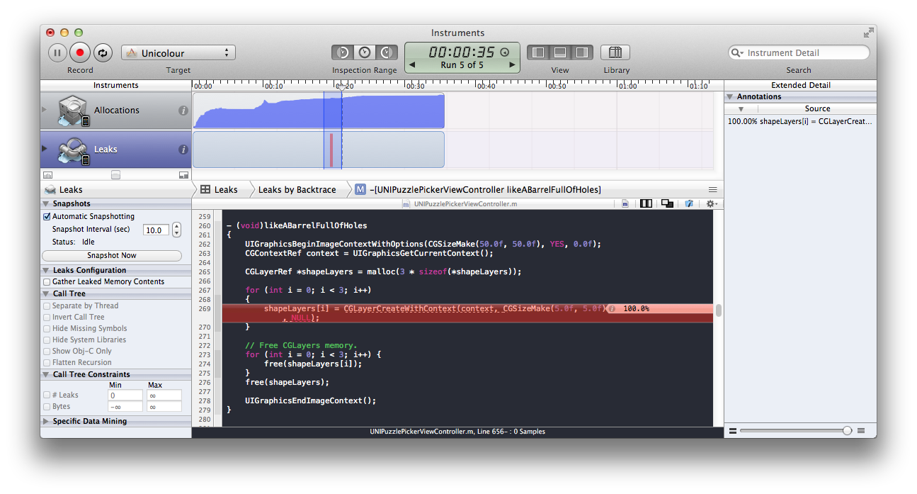Toggle the right Extended Detail view button
Screen dimensions: 917x494
pyautogui.click(x=582, y=52)
